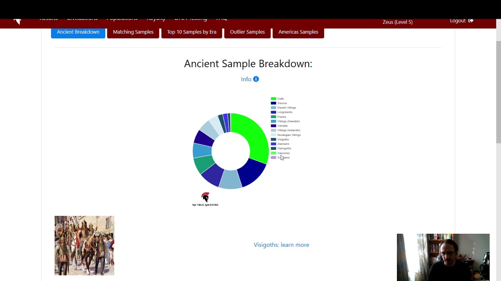Select the bright green Celts donut slice
This screenshot has width=501, height=281.
tap(255, 135)
